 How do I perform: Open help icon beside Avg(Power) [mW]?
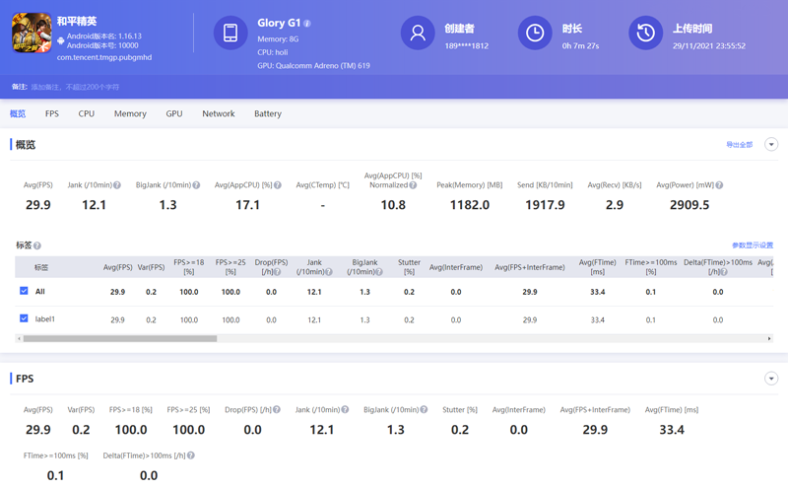tap(719, 185)
